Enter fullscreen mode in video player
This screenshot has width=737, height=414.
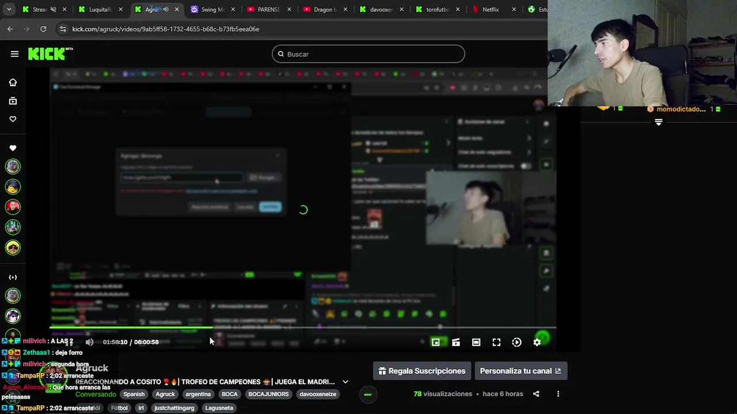point(496,342)
